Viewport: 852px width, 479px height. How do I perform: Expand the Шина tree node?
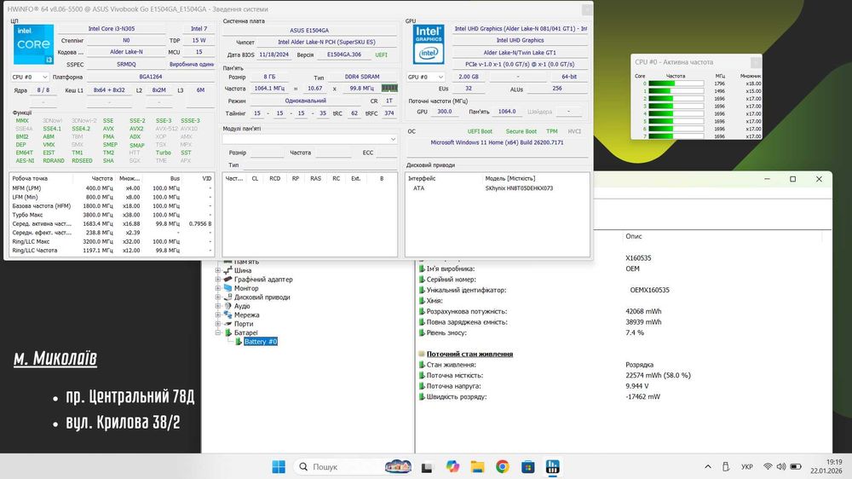pyautogui.click(x=218, y=270)
